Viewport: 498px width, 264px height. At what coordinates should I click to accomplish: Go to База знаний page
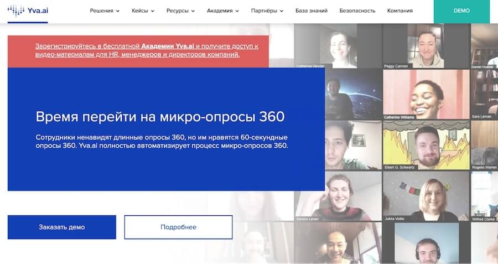[x=311, y=11]
